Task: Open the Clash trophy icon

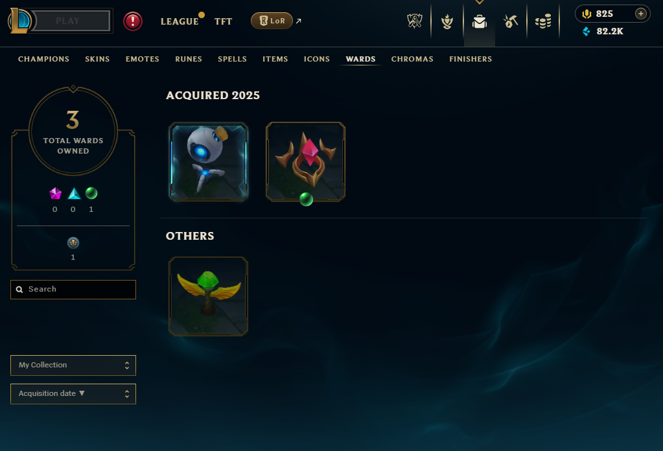Action: click(415, 21)
